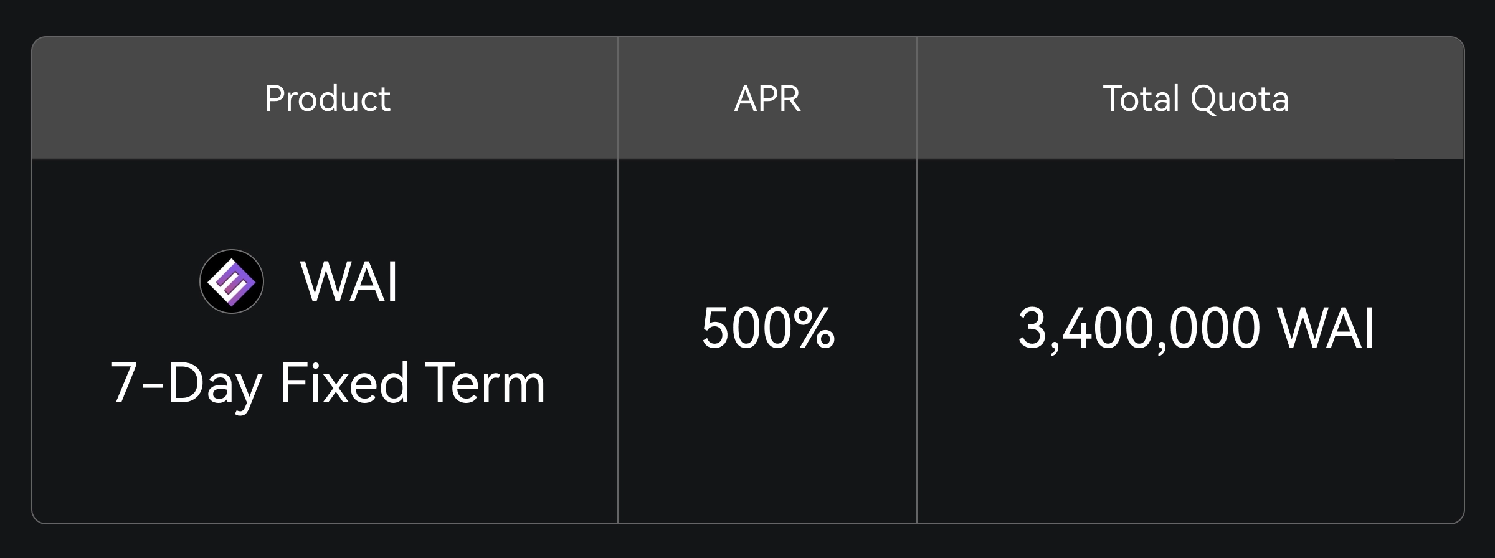Open the 7-Day Fixed Term product
1495x558 pixels.
point(328,384)
